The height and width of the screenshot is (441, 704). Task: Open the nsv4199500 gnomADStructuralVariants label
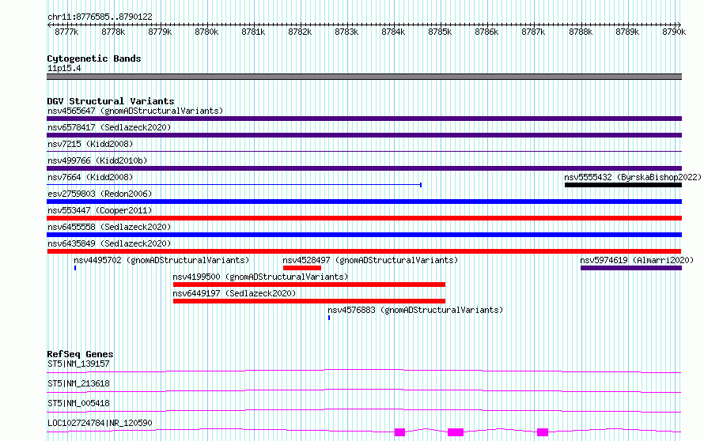tap(260, 277)
